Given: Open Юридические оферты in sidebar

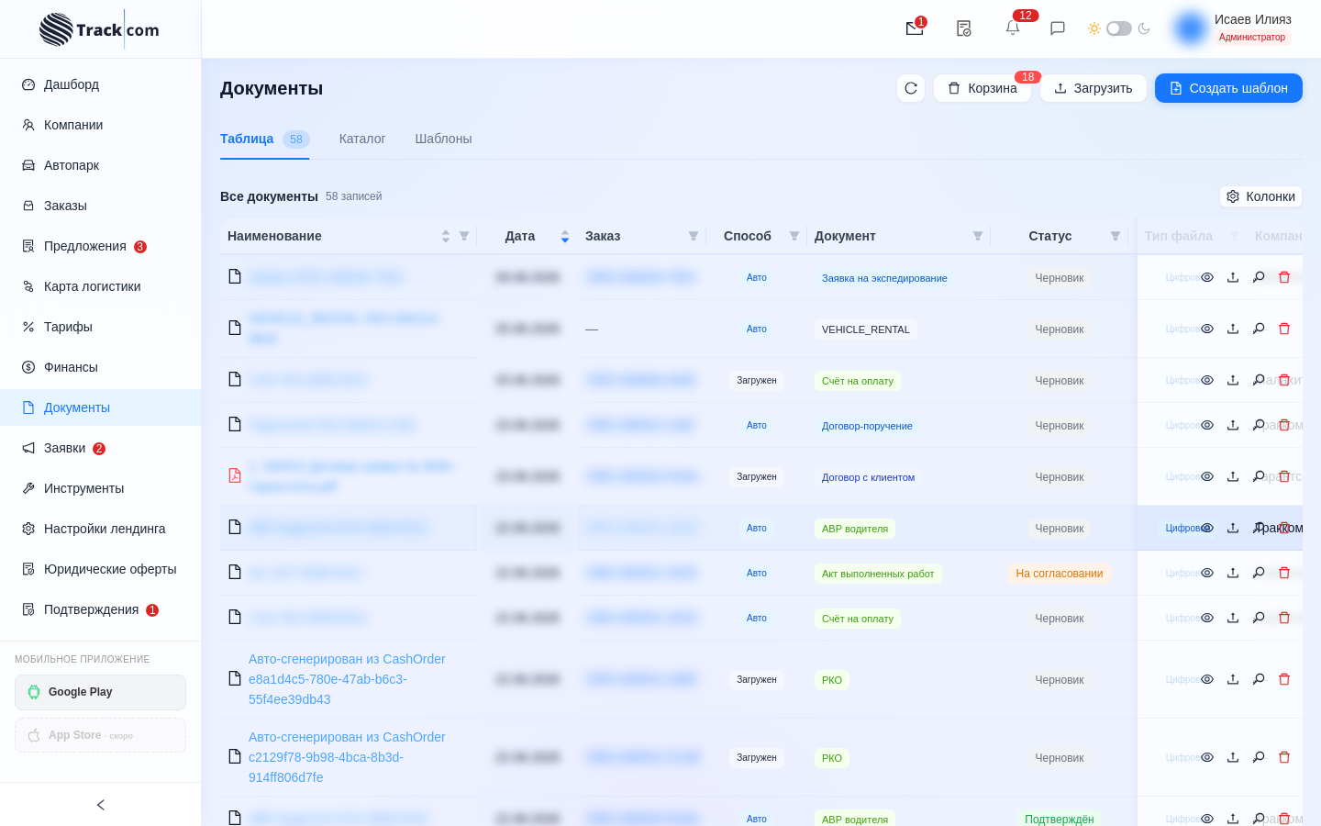Looking at the screenshot, I should click(101, 569).
